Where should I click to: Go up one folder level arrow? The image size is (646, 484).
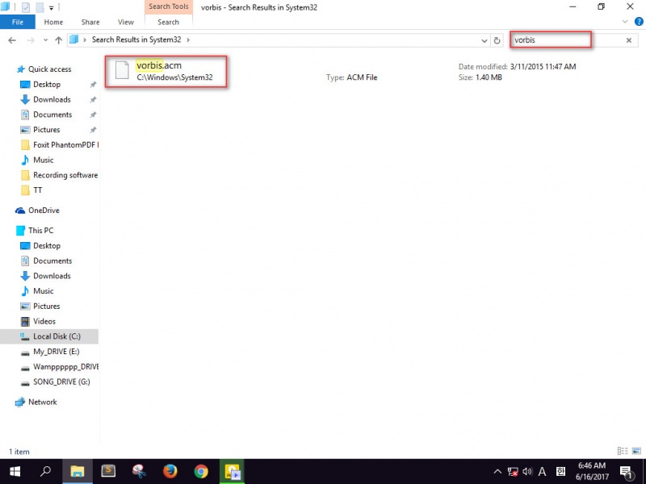point(58,40)
